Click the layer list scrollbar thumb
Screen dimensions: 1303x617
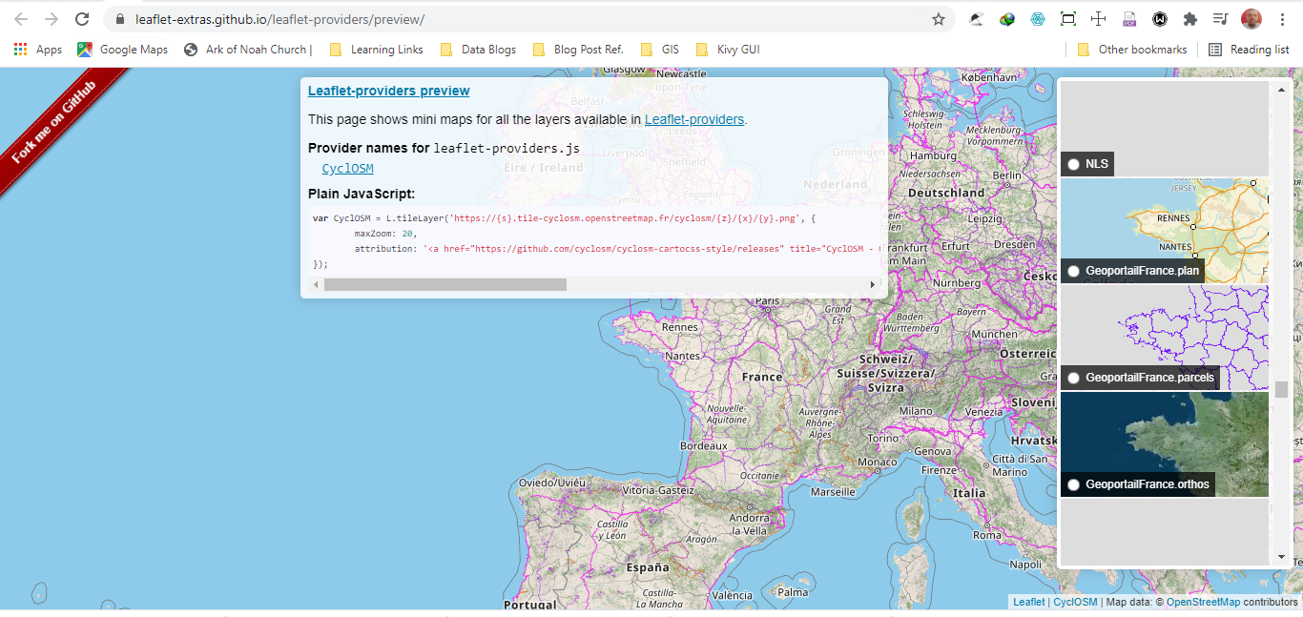[x=1281, y=389]
